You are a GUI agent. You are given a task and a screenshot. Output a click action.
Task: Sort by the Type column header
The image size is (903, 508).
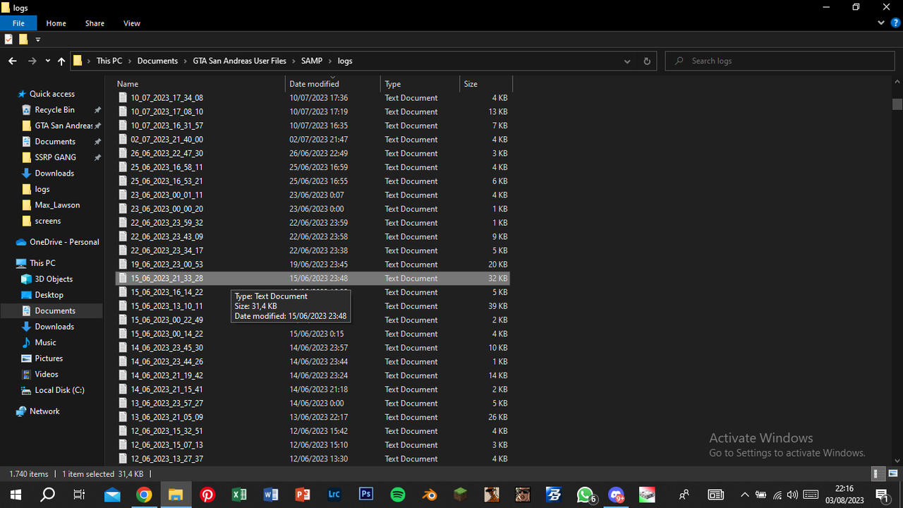click(420, 84)
